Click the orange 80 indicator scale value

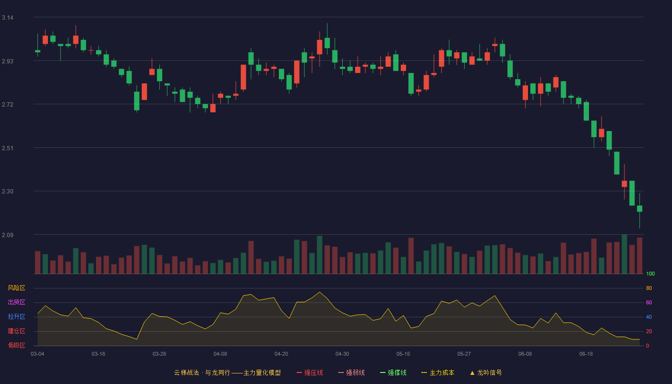649,288
